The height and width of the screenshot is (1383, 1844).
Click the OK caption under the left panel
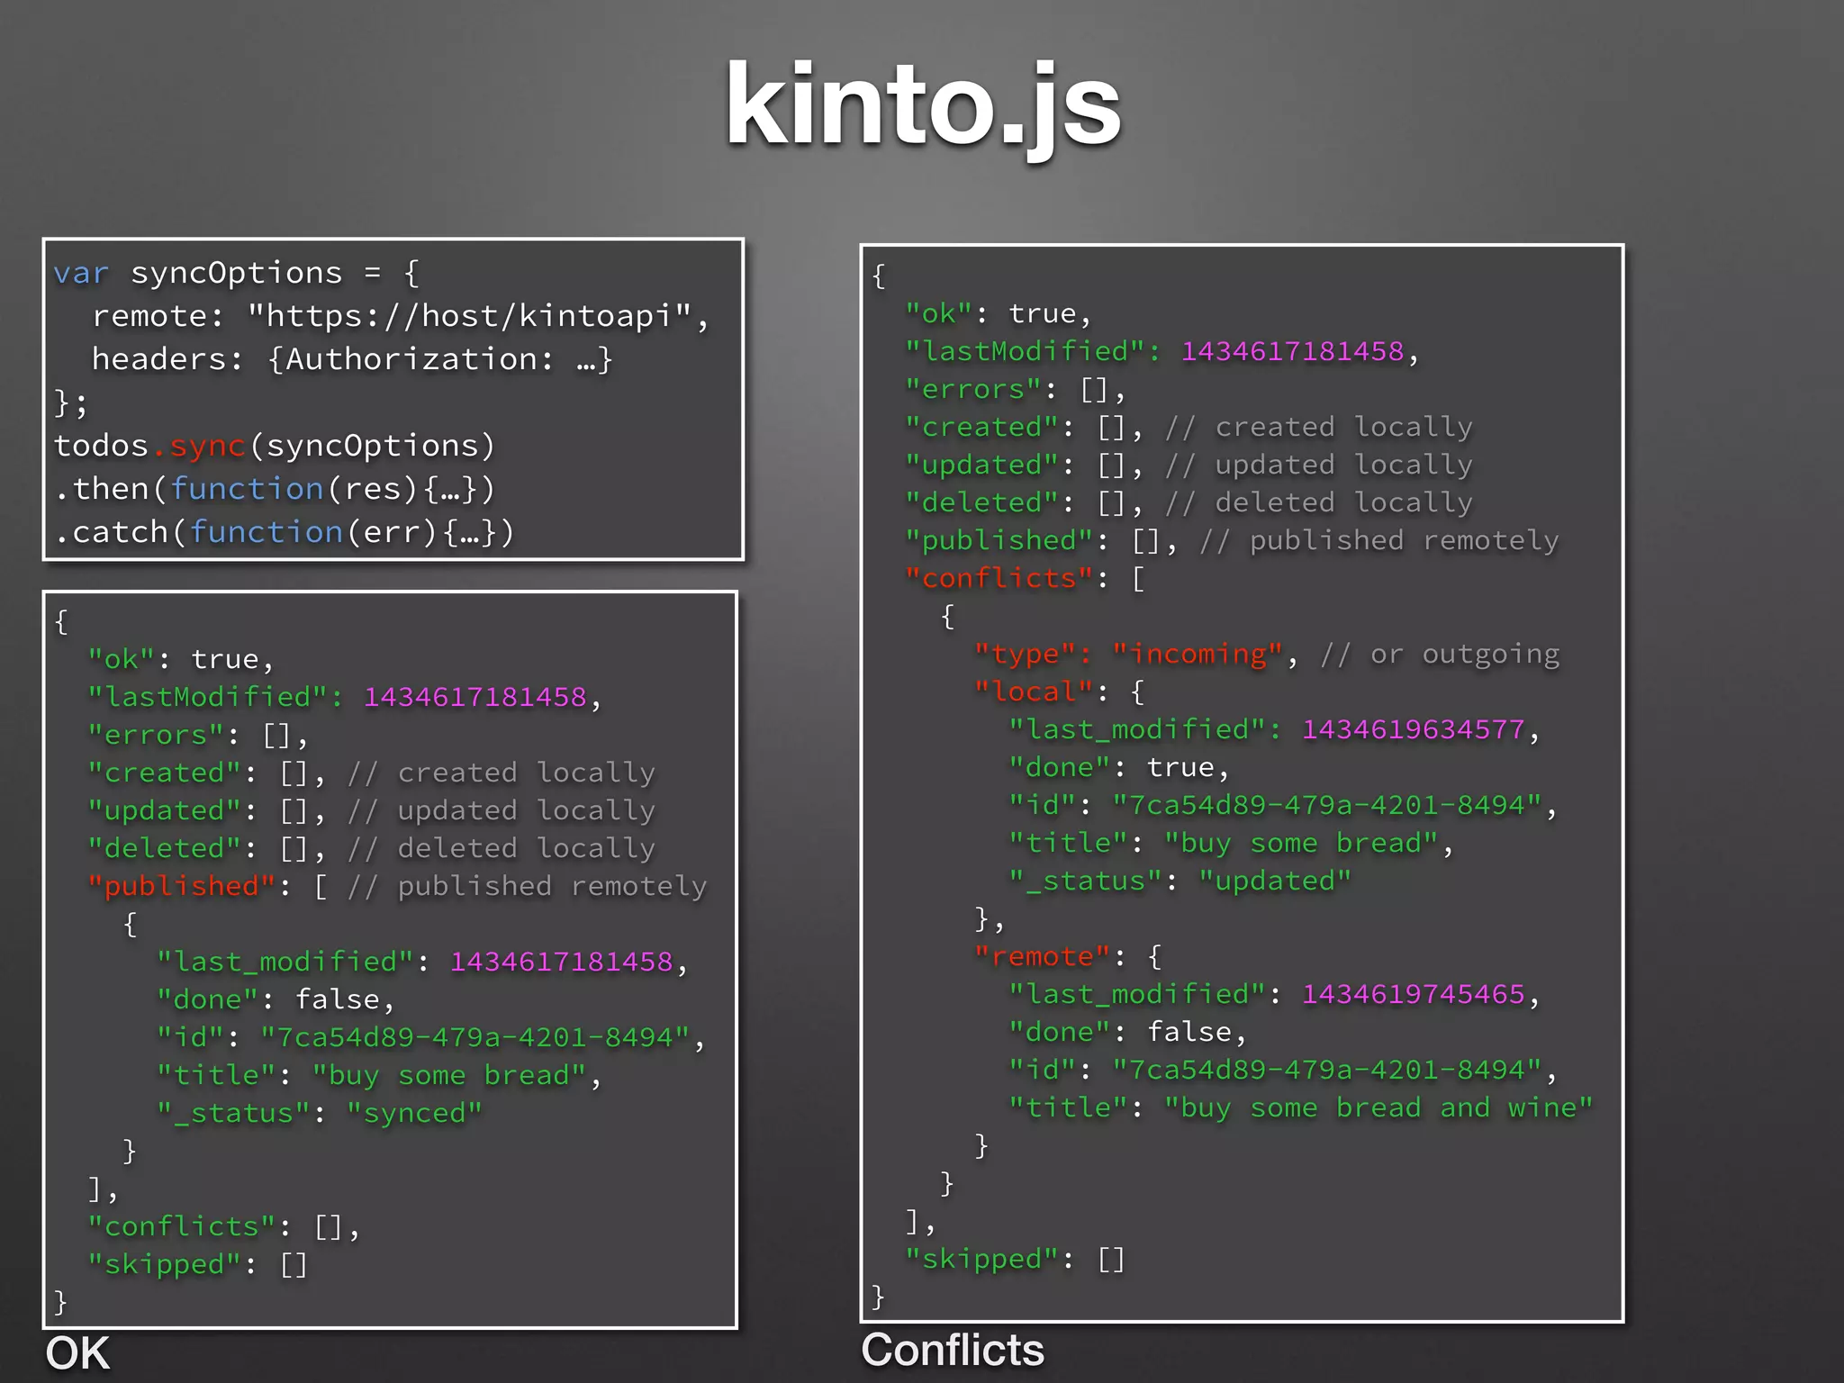77,1353
